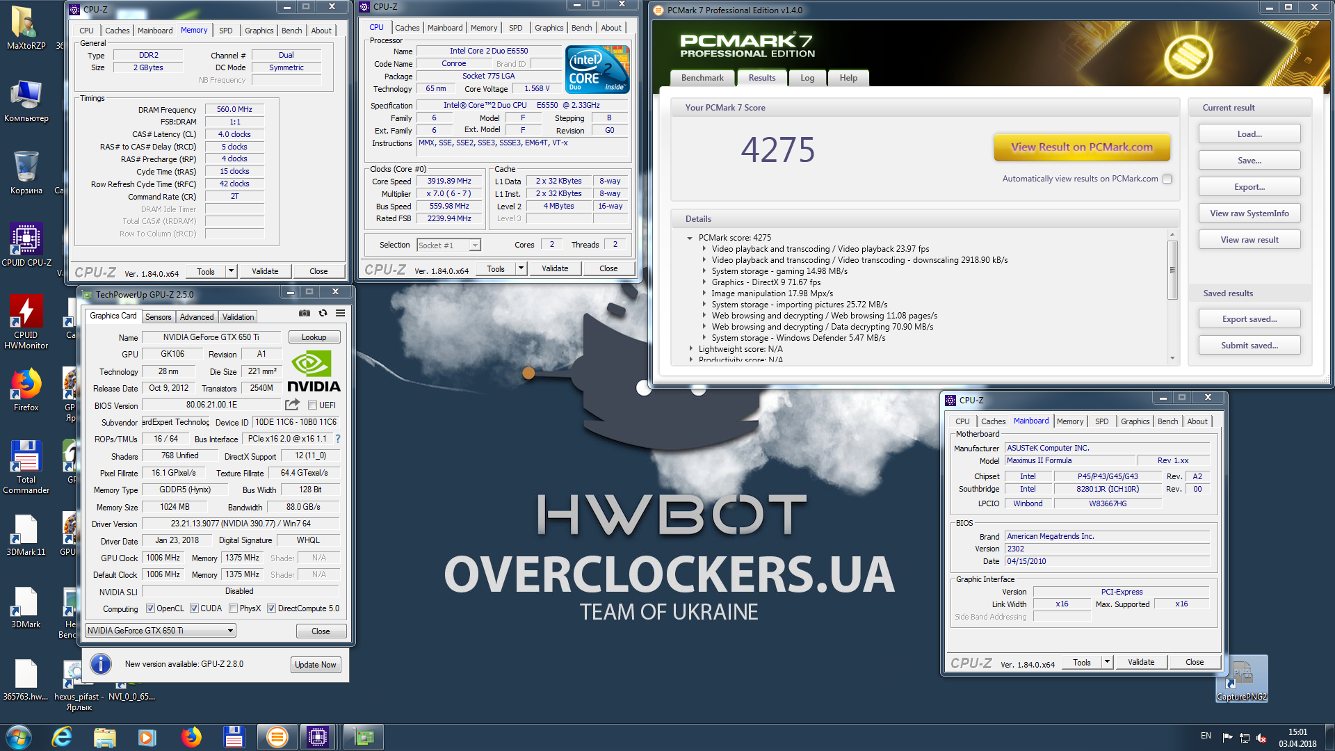Switch to Sensors tab in GPU-Z
The image size is (1335, 751).
pyautogui.click(x=158, y=317)
